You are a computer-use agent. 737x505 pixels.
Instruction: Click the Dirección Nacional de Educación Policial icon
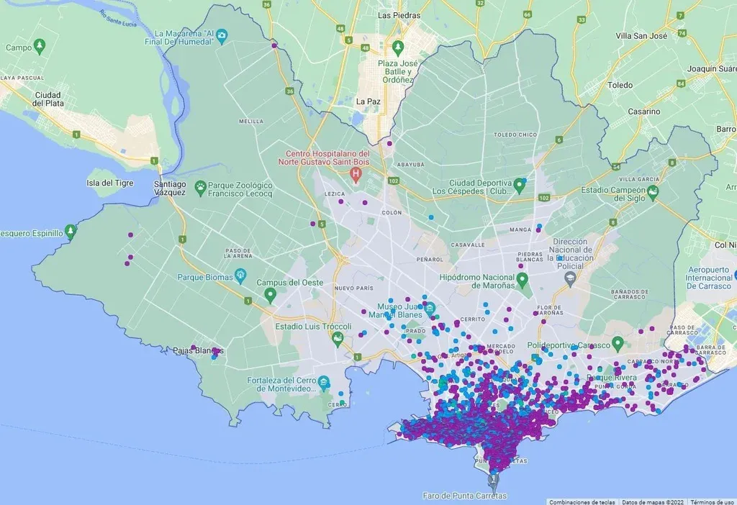click(x=571, y=277)
